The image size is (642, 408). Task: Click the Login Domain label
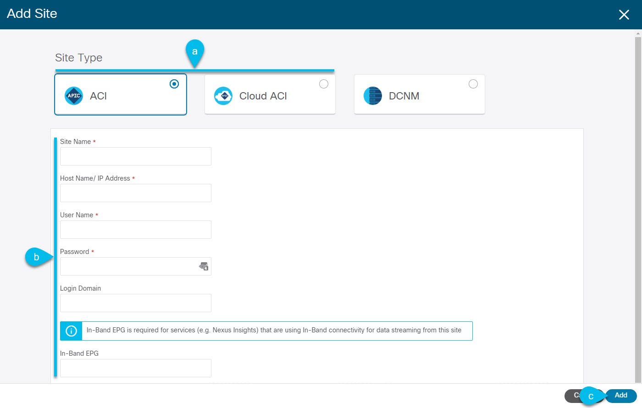[x=80, y=288]
